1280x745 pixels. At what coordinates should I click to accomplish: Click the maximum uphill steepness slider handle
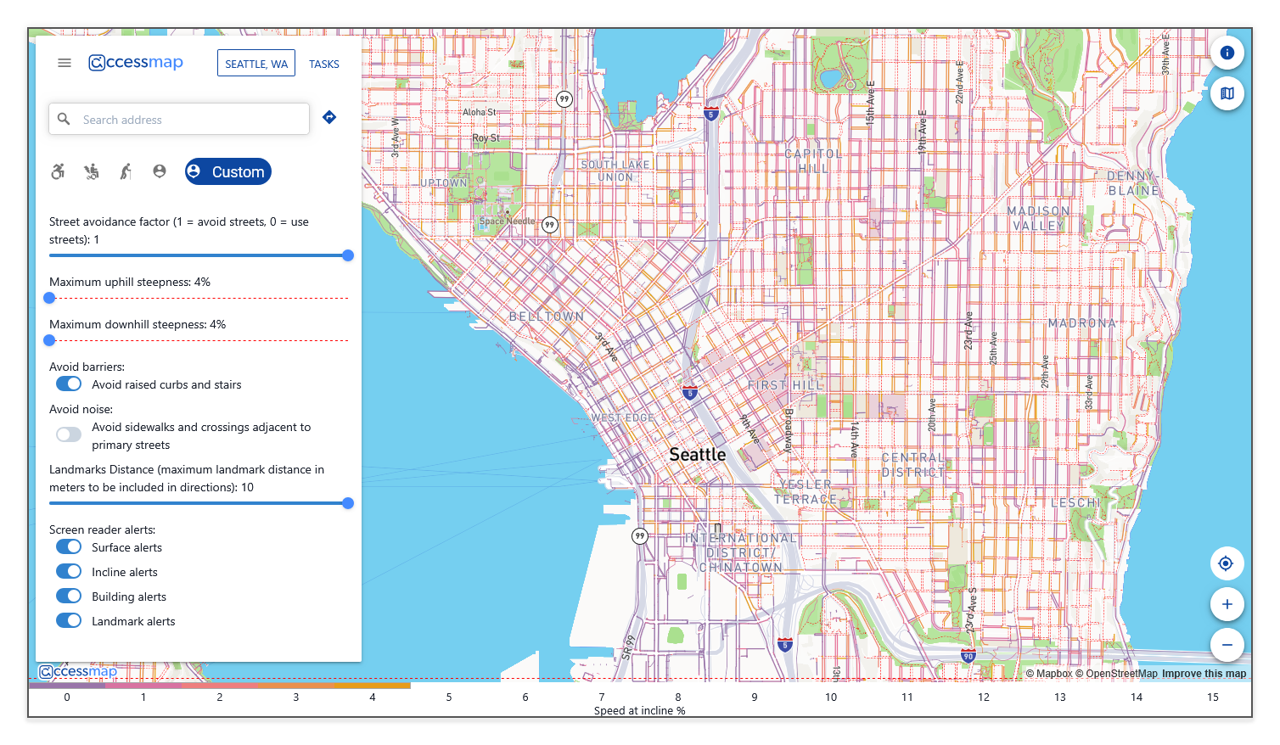point(49,298)
